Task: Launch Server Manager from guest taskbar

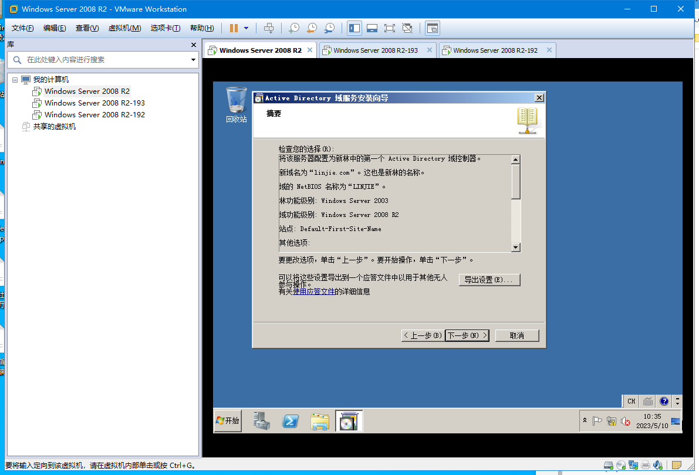Action: pyautogui.click(x=262, y=420)
